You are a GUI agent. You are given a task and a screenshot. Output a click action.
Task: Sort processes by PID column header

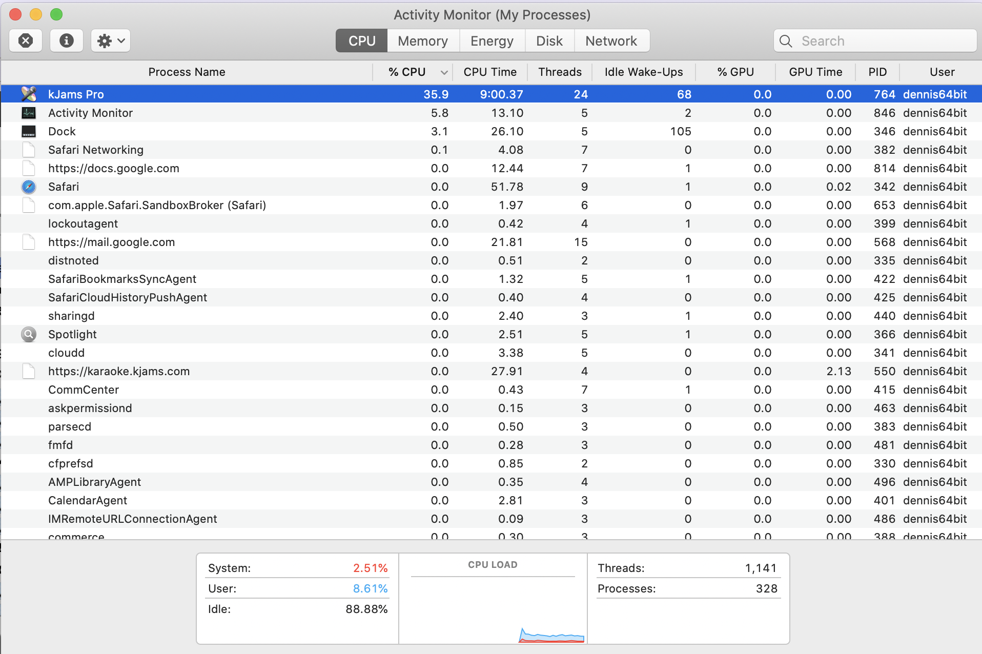[x=877, y=72]
